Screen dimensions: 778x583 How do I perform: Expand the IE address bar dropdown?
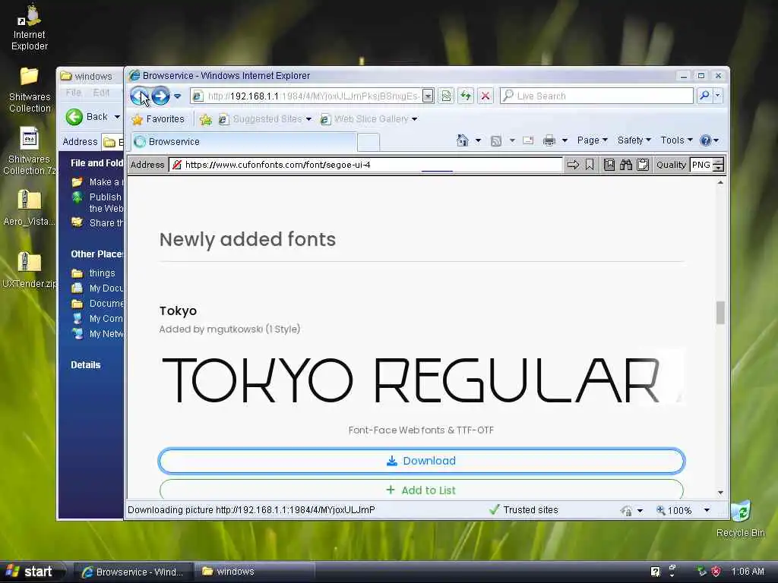pos(428,96)
